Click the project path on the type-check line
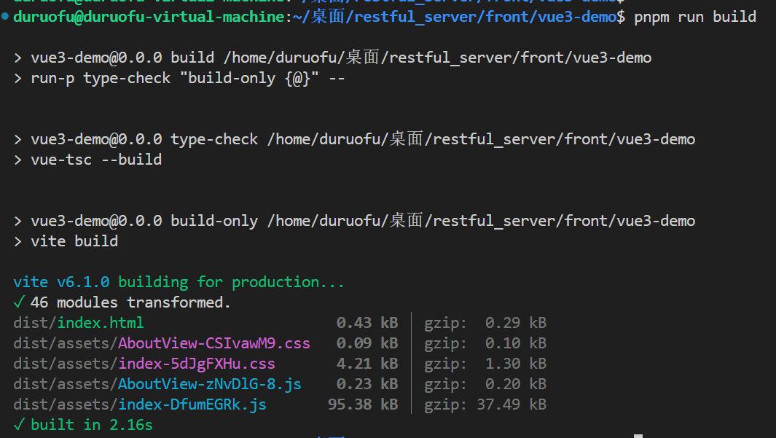 [x=481, y=139]
